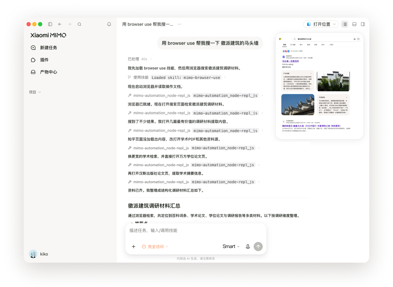Expand the 外观结构 card chevron
393x287 pixels.
tap(346, 97)
